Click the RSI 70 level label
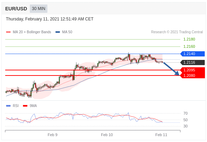Viewport: 207px width, 142px height. [186, 113]
